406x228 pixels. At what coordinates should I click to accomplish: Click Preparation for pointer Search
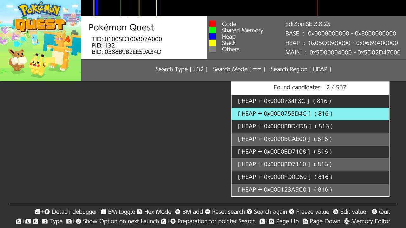[x=216, y=221]
